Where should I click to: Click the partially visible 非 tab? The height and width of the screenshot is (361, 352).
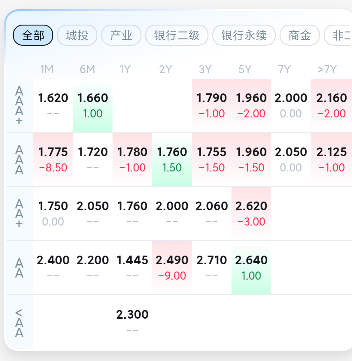(x=339, y=35)
